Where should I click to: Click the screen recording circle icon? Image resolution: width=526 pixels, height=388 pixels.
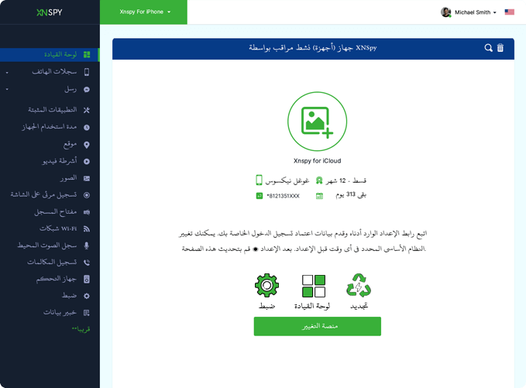tap(87, 195)
